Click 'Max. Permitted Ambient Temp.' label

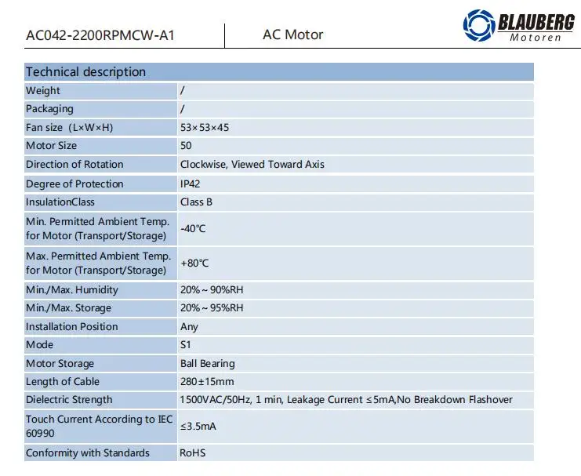[99, 263]
